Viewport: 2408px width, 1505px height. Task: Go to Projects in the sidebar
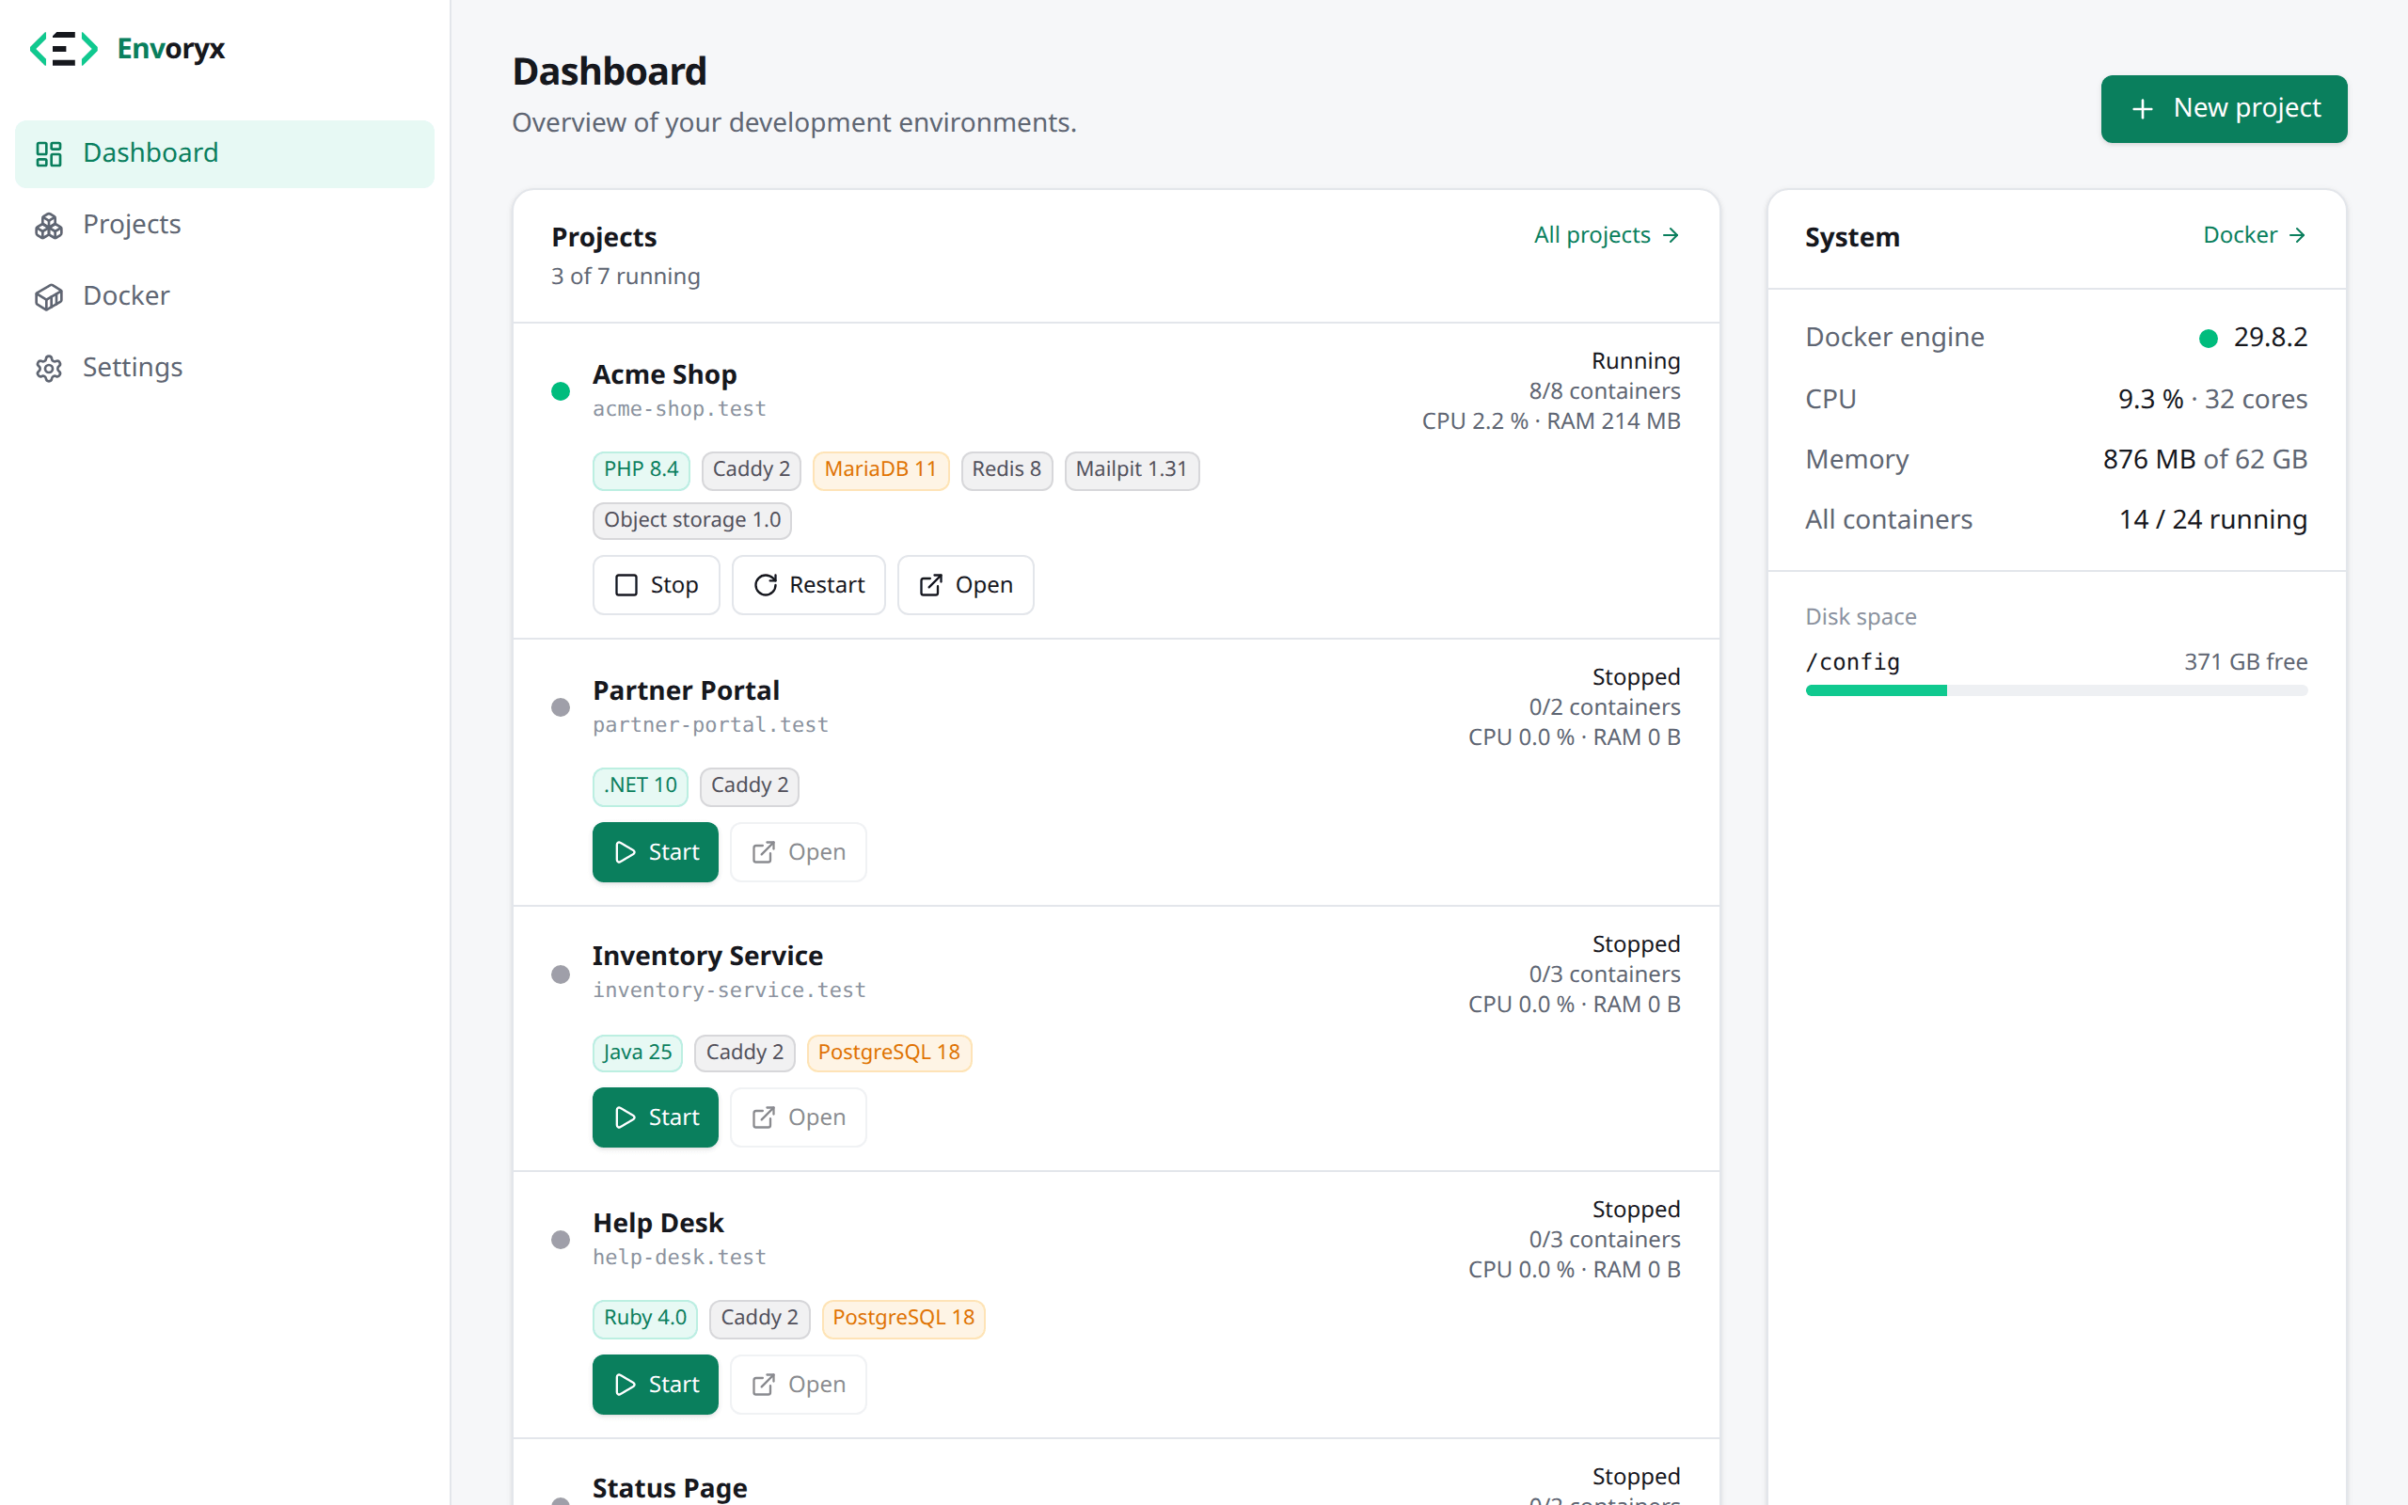click(225, 225)
